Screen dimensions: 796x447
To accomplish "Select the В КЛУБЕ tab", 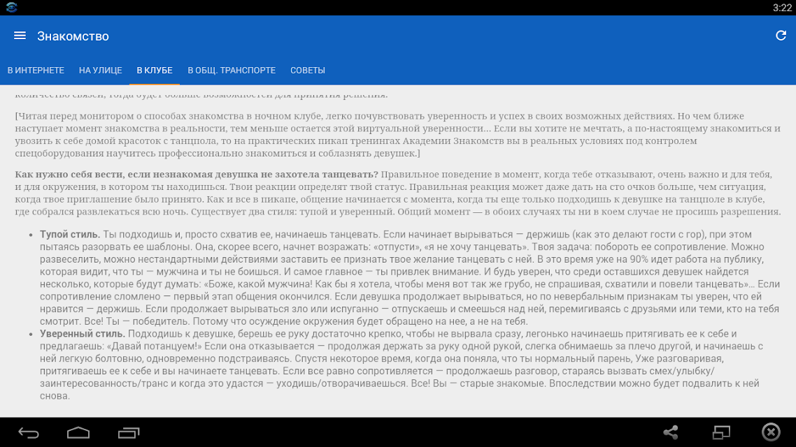I will pos(155,71).
